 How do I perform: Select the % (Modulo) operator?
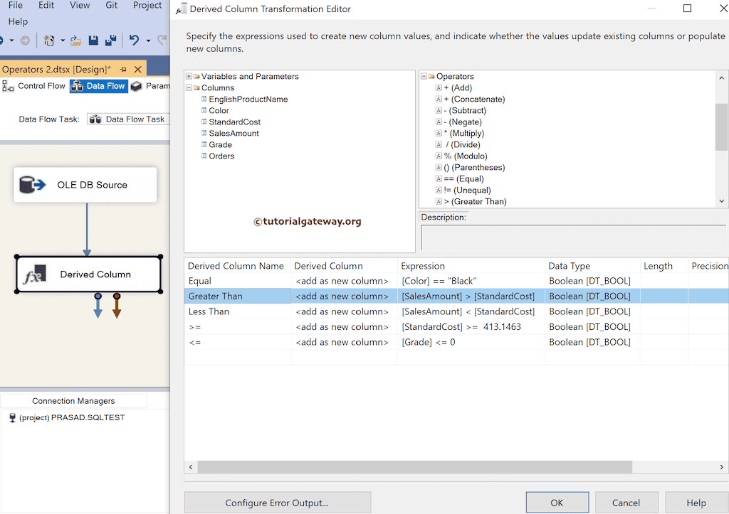pyautogui.click(x=466, y=156)
